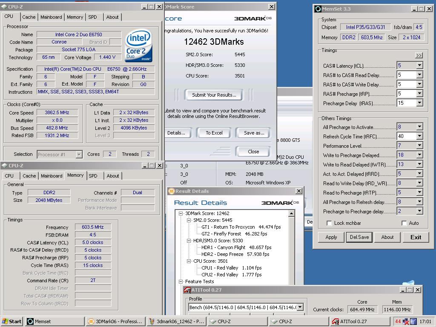Image resolution: width=436 pixels, height=327 pixels.
Task: Click the Core current clock field in ATITool
Action: [362, 310]
